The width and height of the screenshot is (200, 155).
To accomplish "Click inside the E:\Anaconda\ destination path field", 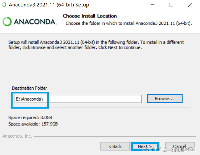I will (78, 99).
